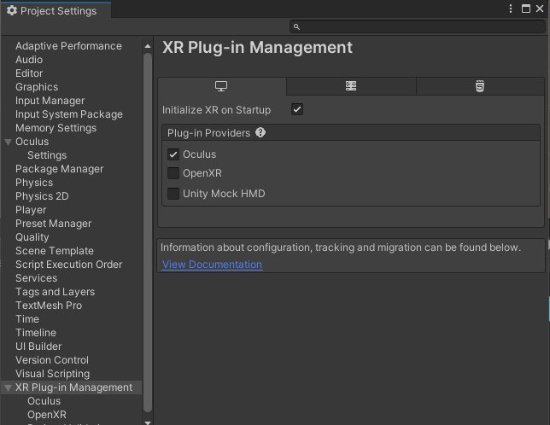
Task: Open Preset Manager settings
Action: [53, 224]
